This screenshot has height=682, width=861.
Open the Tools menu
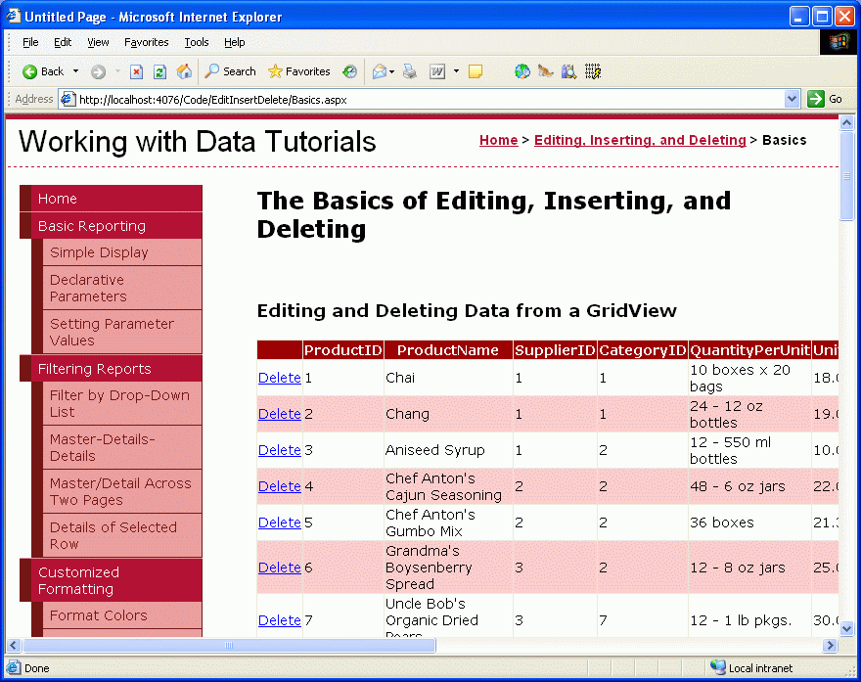[197, 42]
